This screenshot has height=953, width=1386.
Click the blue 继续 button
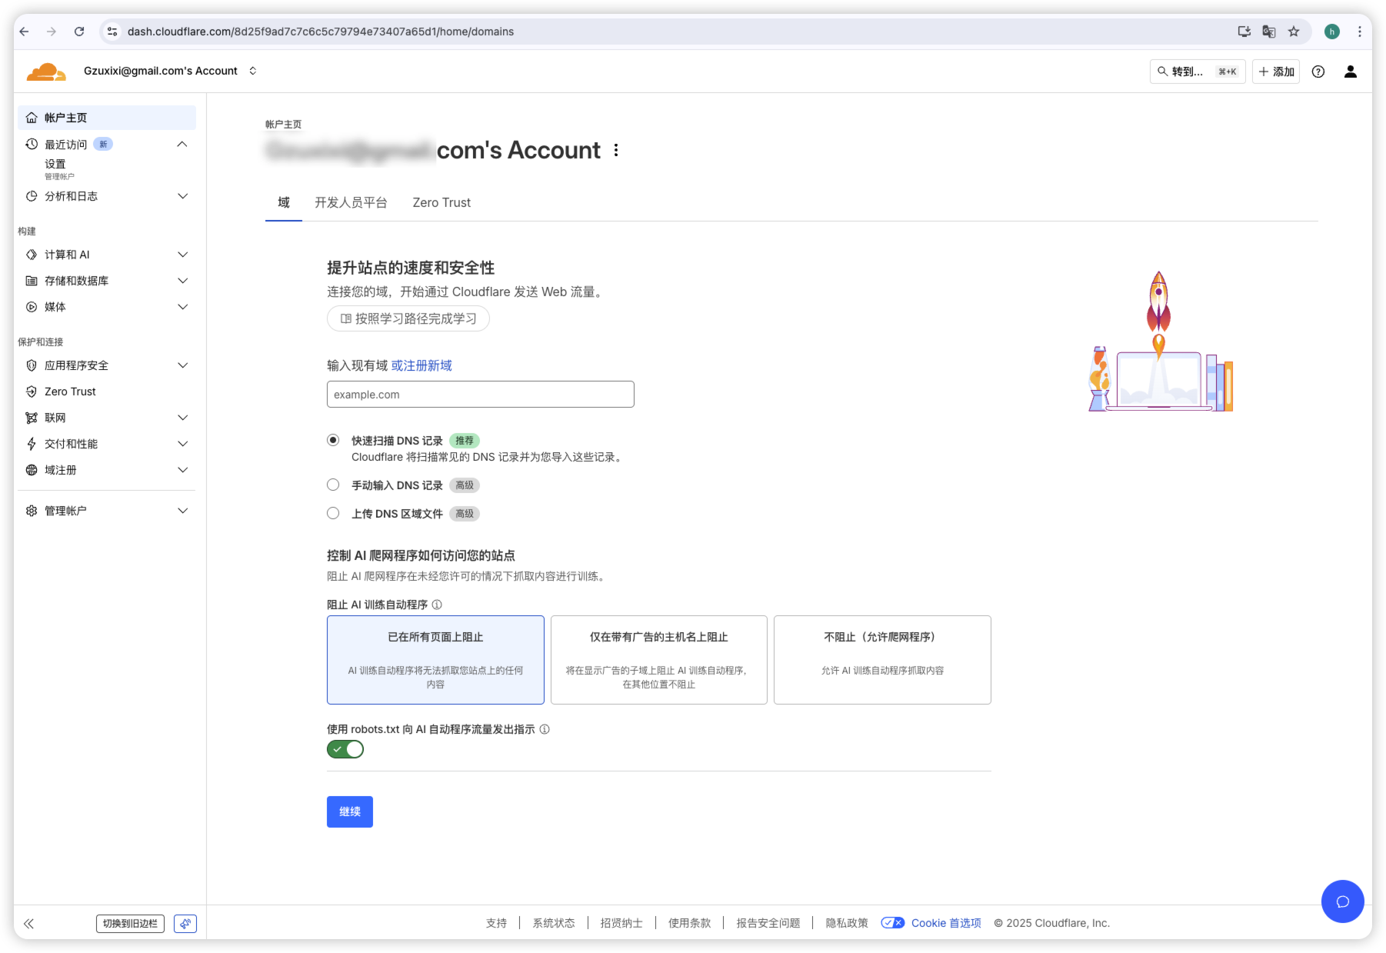(350, 811)
